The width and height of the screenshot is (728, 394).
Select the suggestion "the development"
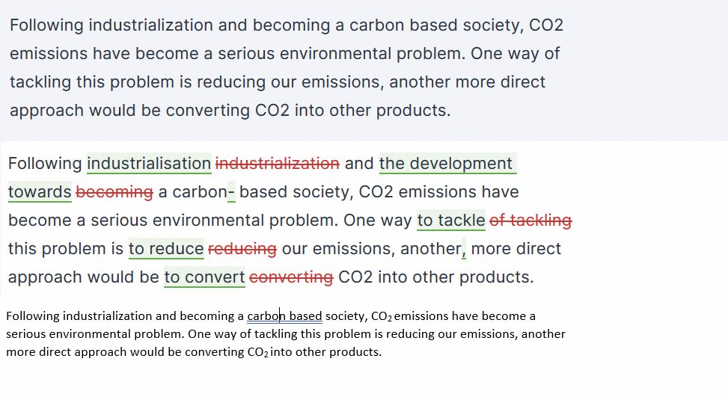coord(447,164)
